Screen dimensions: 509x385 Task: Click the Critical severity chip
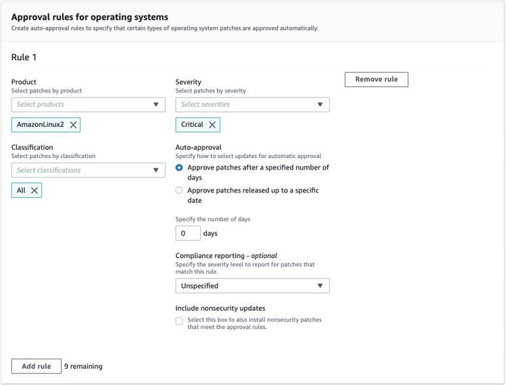tap(192, 125)
